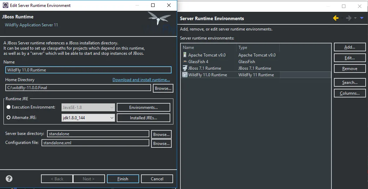Click the Finish button
Screen dimensions: 368x189
pyautogui.click(x=123, y=179)
